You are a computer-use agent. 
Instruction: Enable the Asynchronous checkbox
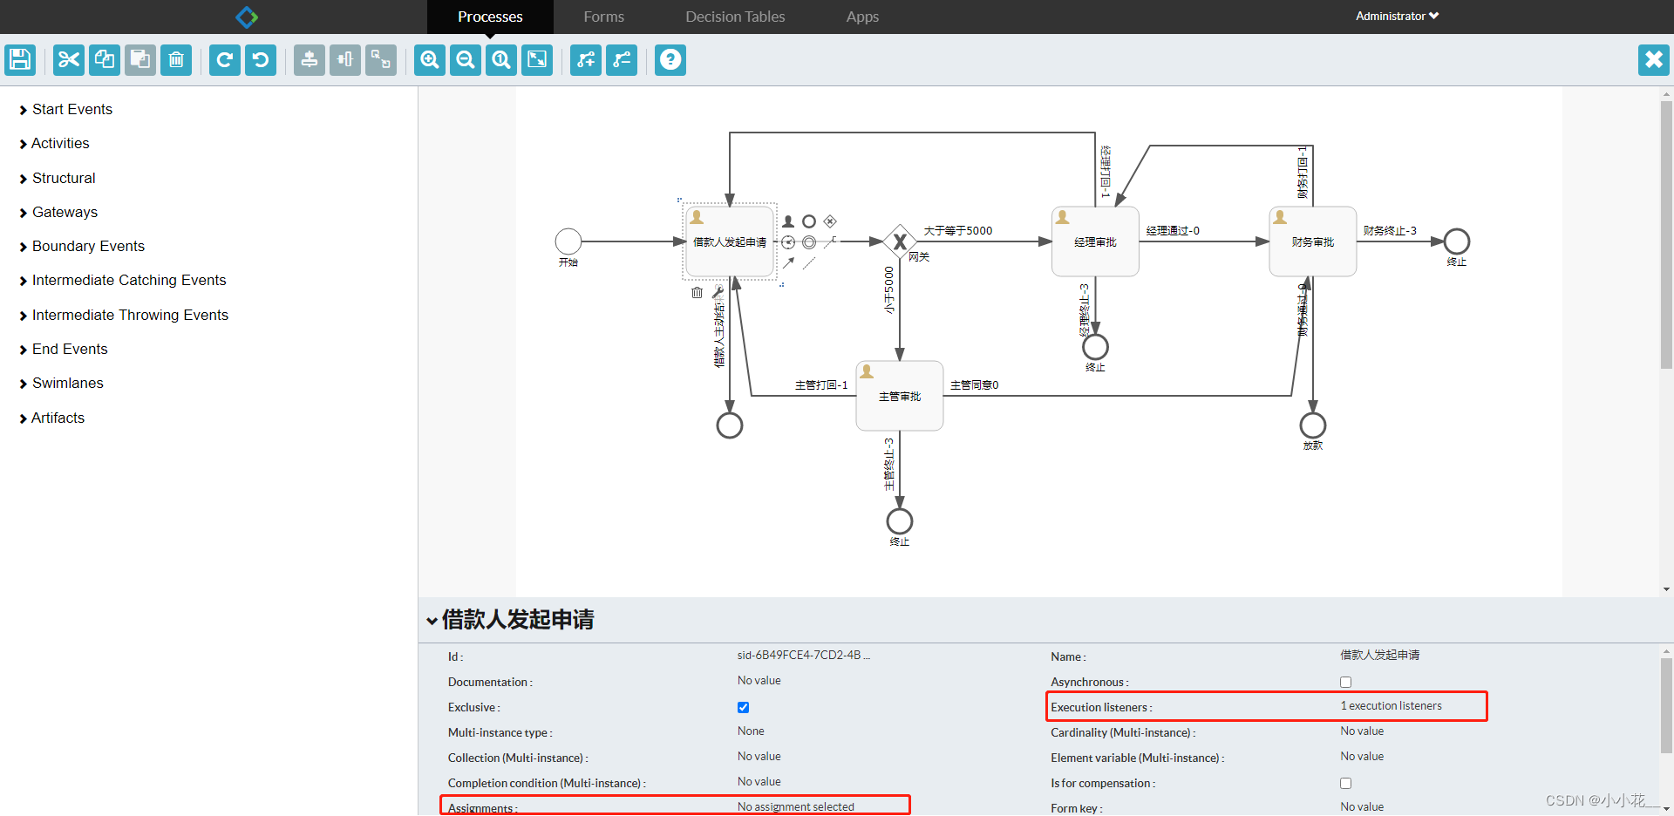[x=1345, y=682]
